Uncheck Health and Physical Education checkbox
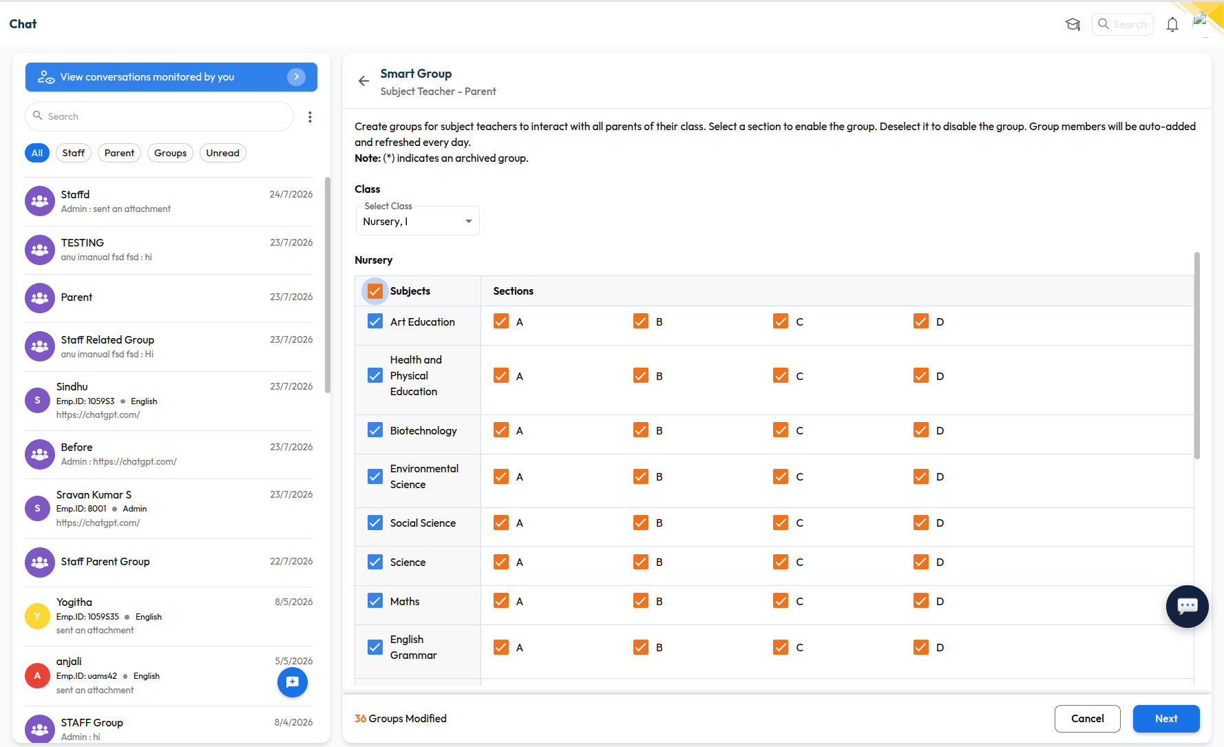The height and width of the screenshot is (747, 1224). coord(375,375)
